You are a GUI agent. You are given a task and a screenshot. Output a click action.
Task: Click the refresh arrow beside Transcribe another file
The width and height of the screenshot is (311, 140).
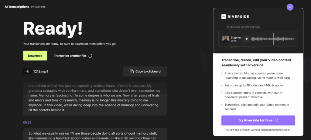click(90, 56)
